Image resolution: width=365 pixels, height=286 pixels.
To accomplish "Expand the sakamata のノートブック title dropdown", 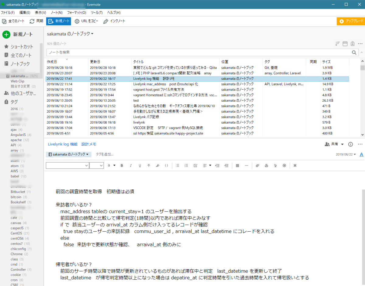I will 70,34.
